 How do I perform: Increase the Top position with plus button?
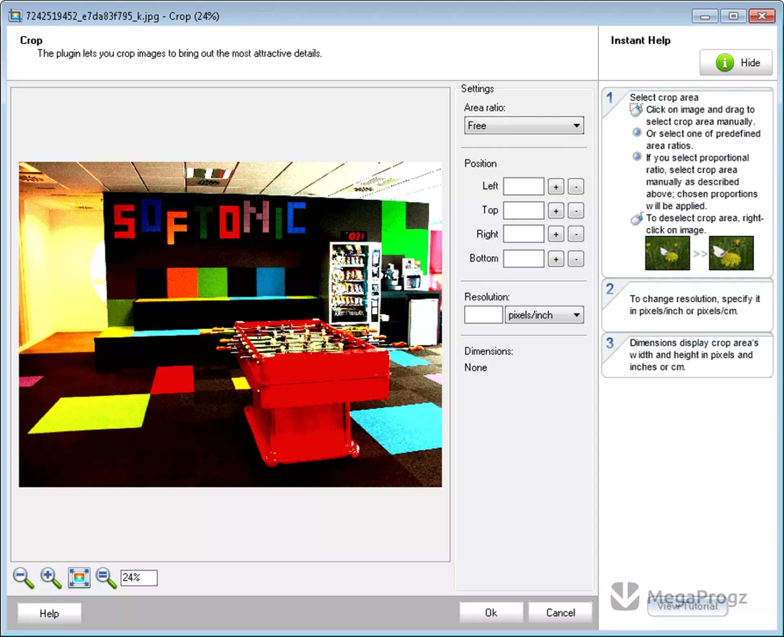click(x=556, y=211)
